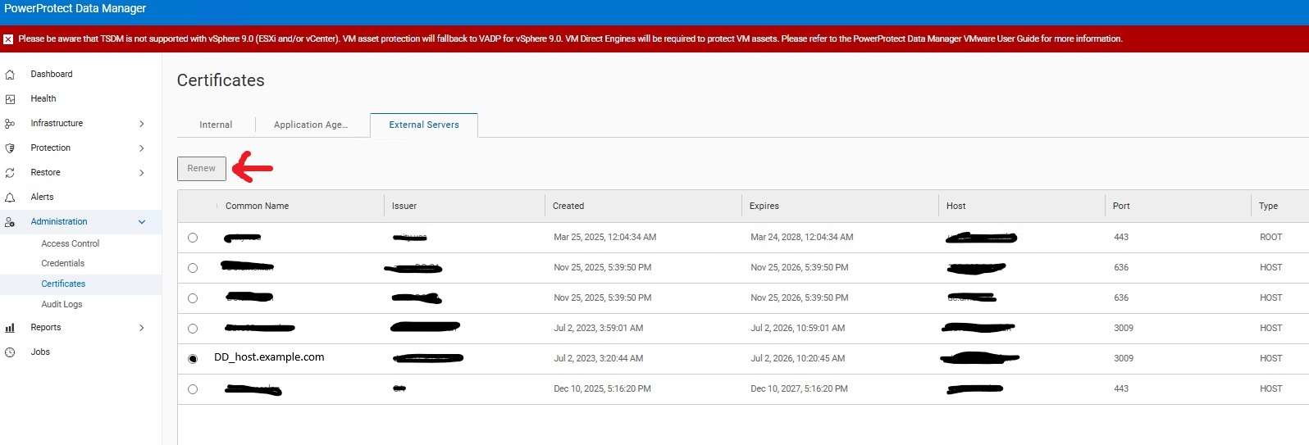Click the Reports bar chart icon
The height and width of the screenshot is (445, 1309).
10,328
